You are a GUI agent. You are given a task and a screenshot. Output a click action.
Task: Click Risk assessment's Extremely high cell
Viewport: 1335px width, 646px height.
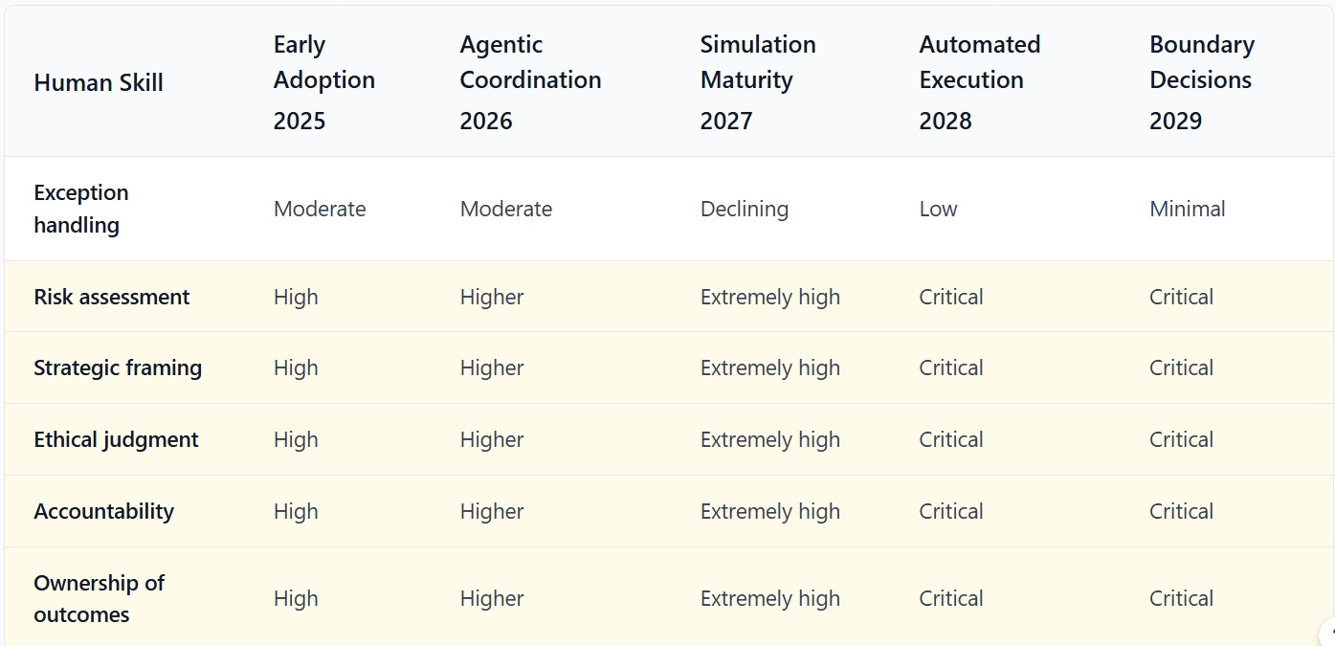[x=769, y=297]
